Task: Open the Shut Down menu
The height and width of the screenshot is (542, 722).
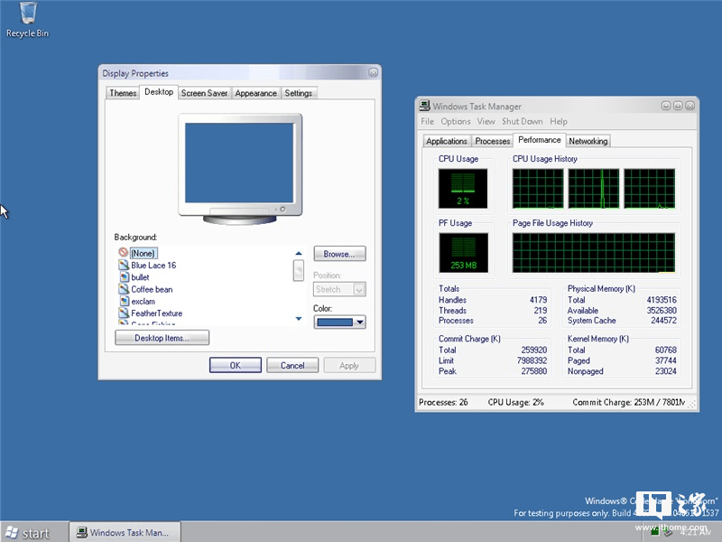Action: tap(524, 121)
